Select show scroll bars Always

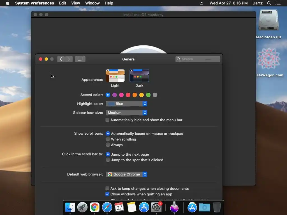108,145
